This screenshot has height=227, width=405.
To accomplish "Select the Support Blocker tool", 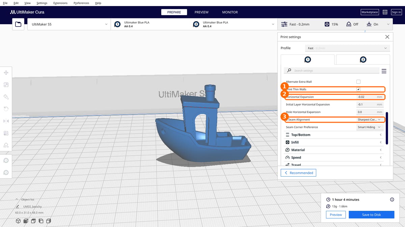I will click(6, 145).
